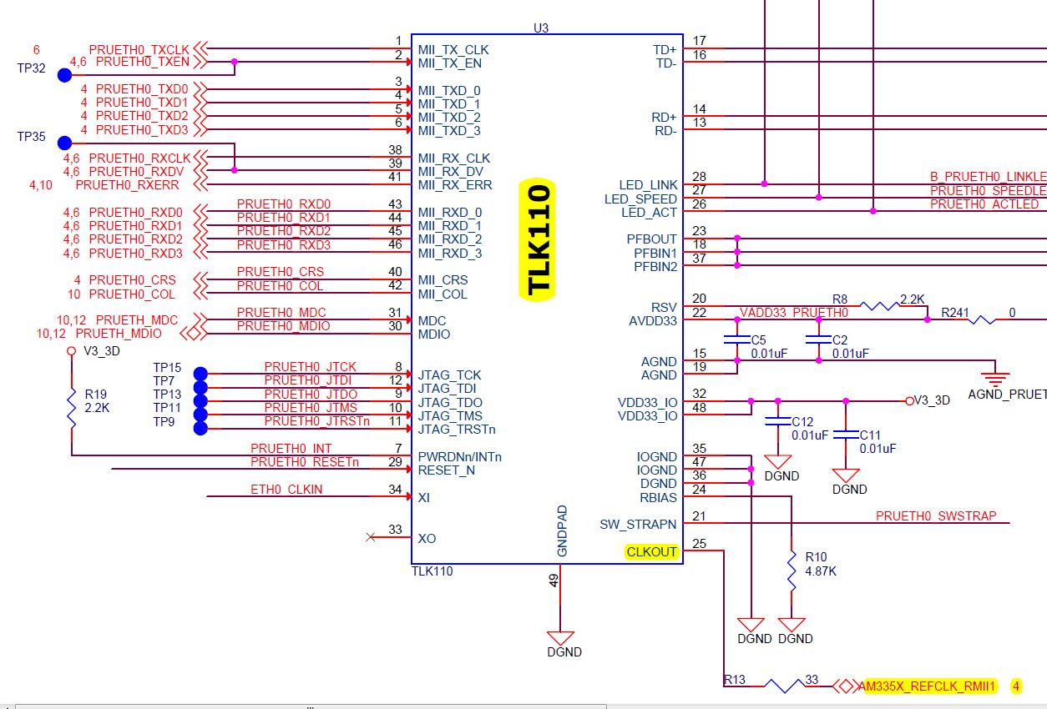Select capacitor C2 symbol
1047x709 pixels.
click(818, 339)
